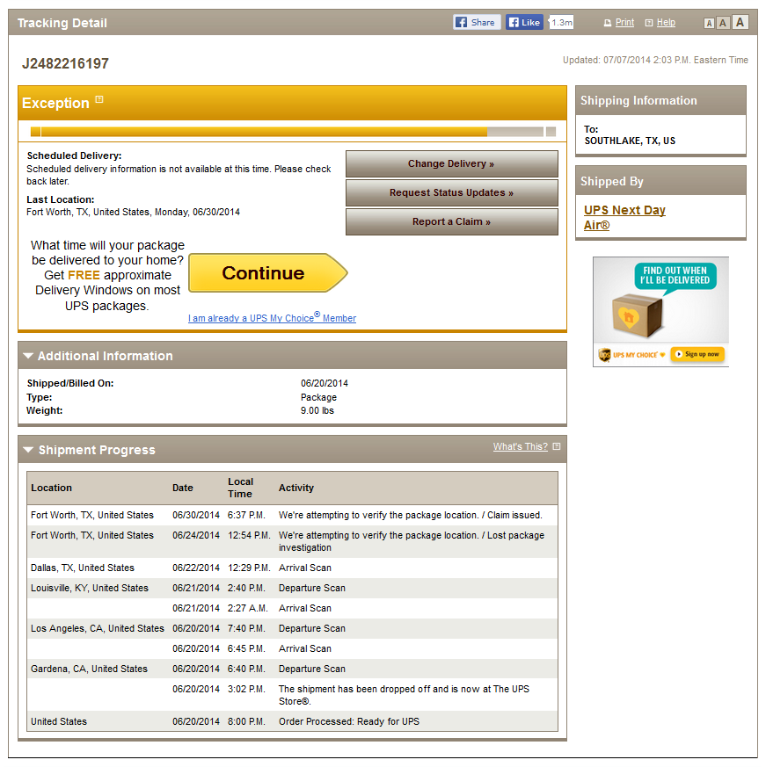Click the Gardena, CA, United States location
The image size is (766, 767).
89,669
